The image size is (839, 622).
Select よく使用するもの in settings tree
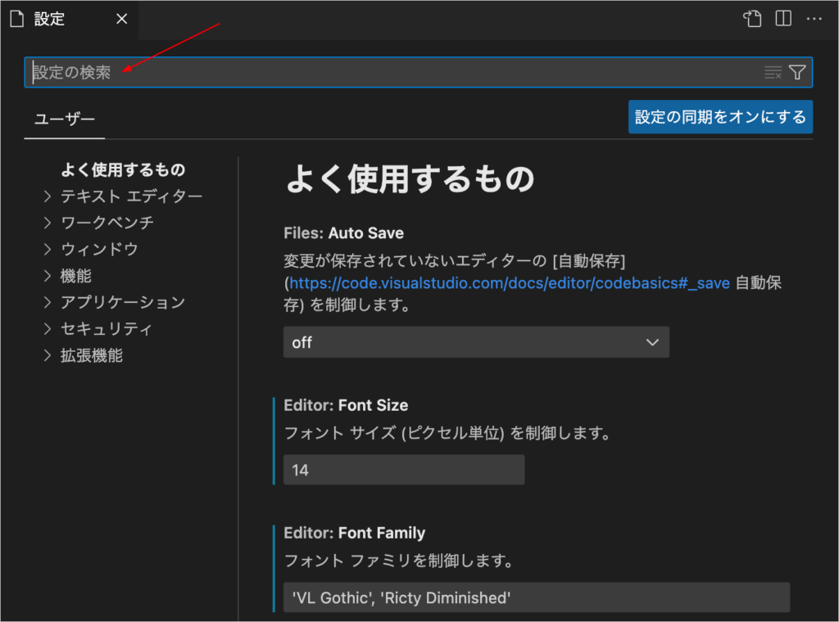point(123,170)
